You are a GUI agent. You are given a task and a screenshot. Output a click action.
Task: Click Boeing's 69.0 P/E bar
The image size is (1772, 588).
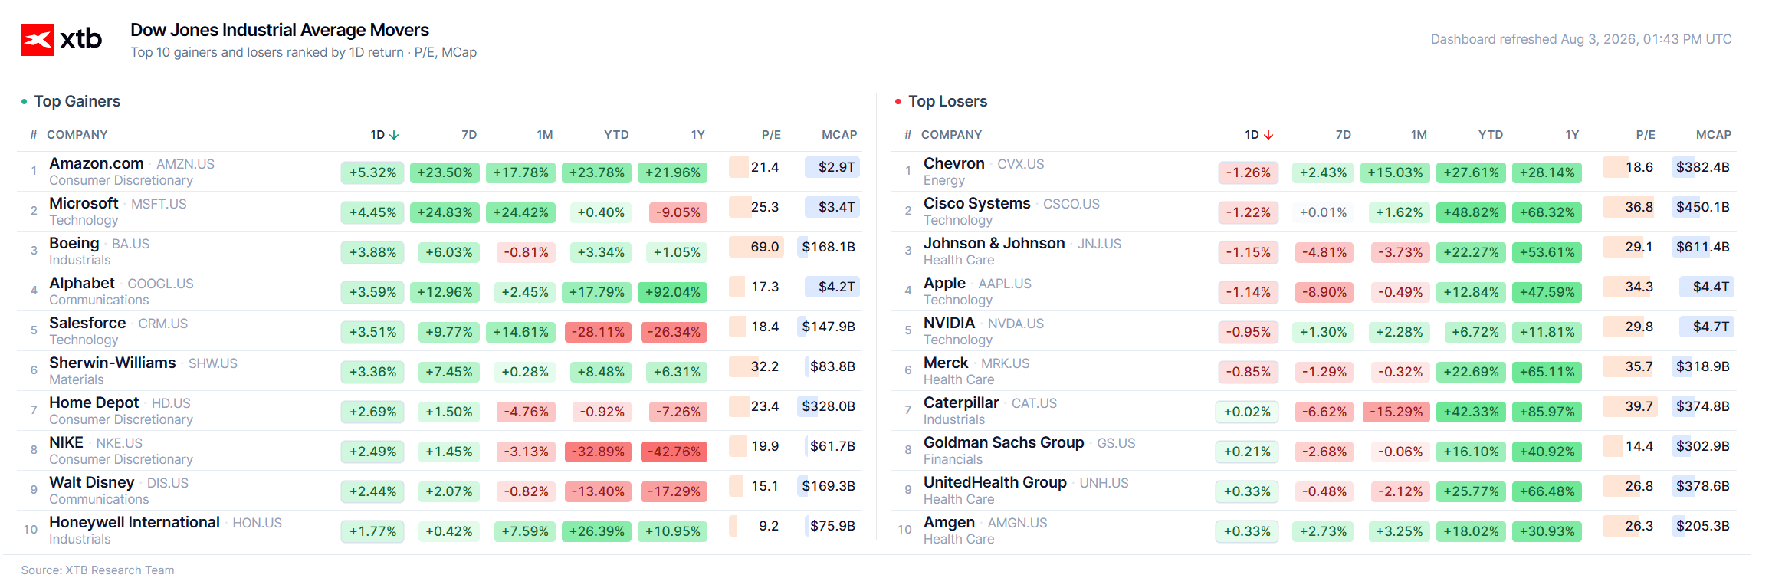tap(756, 247)
